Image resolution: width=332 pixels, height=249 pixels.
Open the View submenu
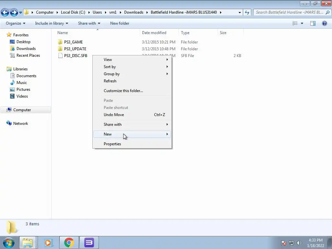click(132, 60)
